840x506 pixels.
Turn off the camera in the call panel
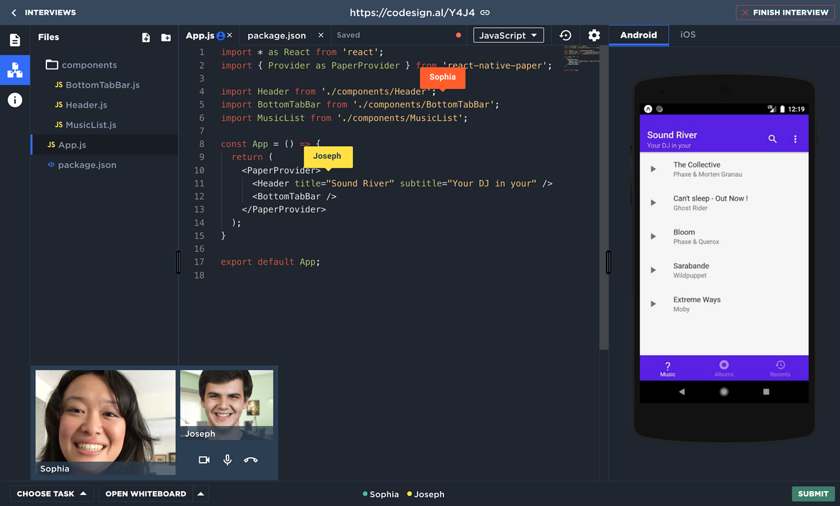coord(204,460)
